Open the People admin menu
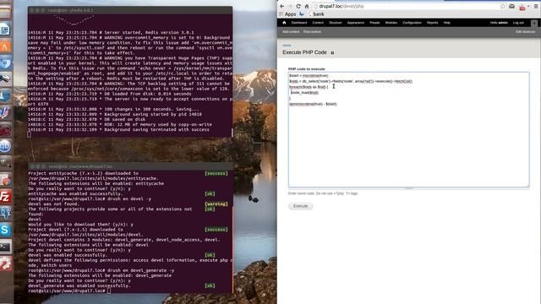541x304 pixels. click(374, 23)
